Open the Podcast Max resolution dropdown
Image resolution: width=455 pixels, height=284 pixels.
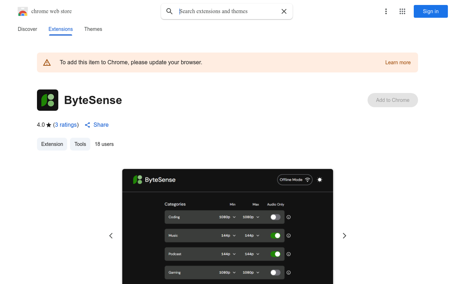pyautogui.click(x=252, y=254)
